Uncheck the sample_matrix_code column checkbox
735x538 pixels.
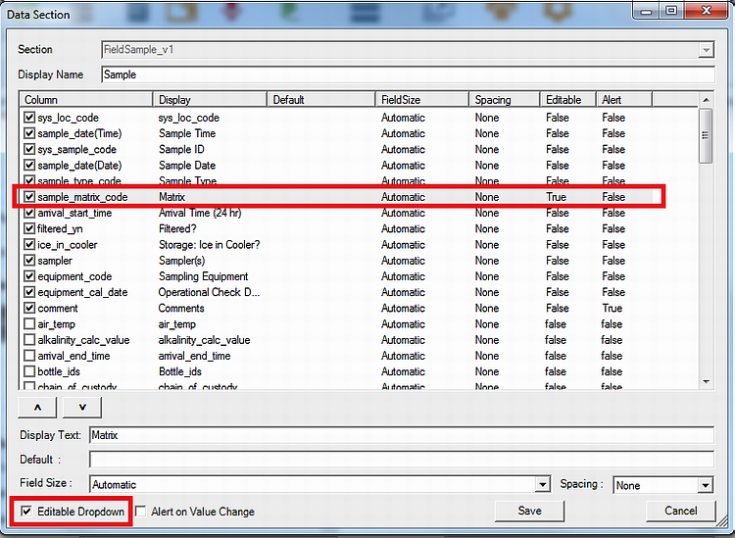pyautogui.click(x=29, y=197)
